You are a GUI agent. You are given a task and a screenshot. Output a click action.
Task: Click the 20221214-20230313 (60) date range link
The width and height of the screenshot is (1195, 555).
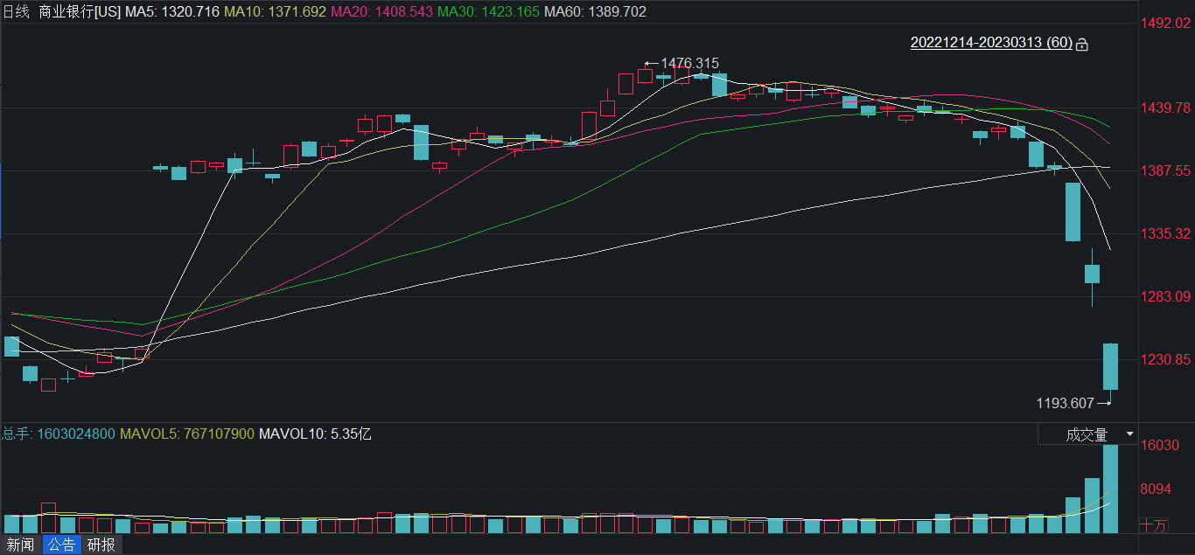[991, 43]
